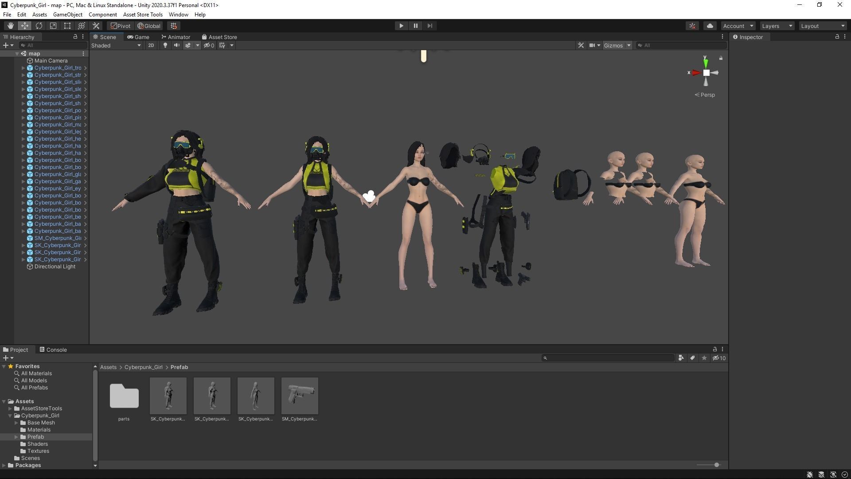Select Main Camera in Hierarchy
Viewport: 851px width, 479px height.
coord(51,61)
